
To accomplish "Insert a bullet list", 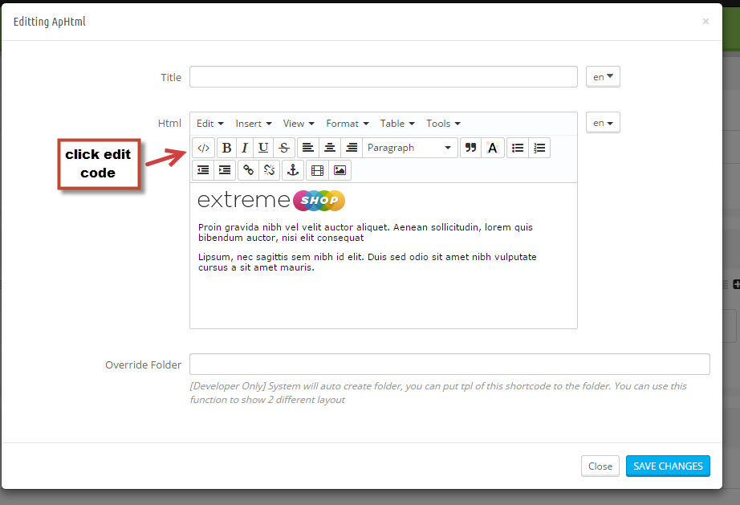I will tap(518, 148).
